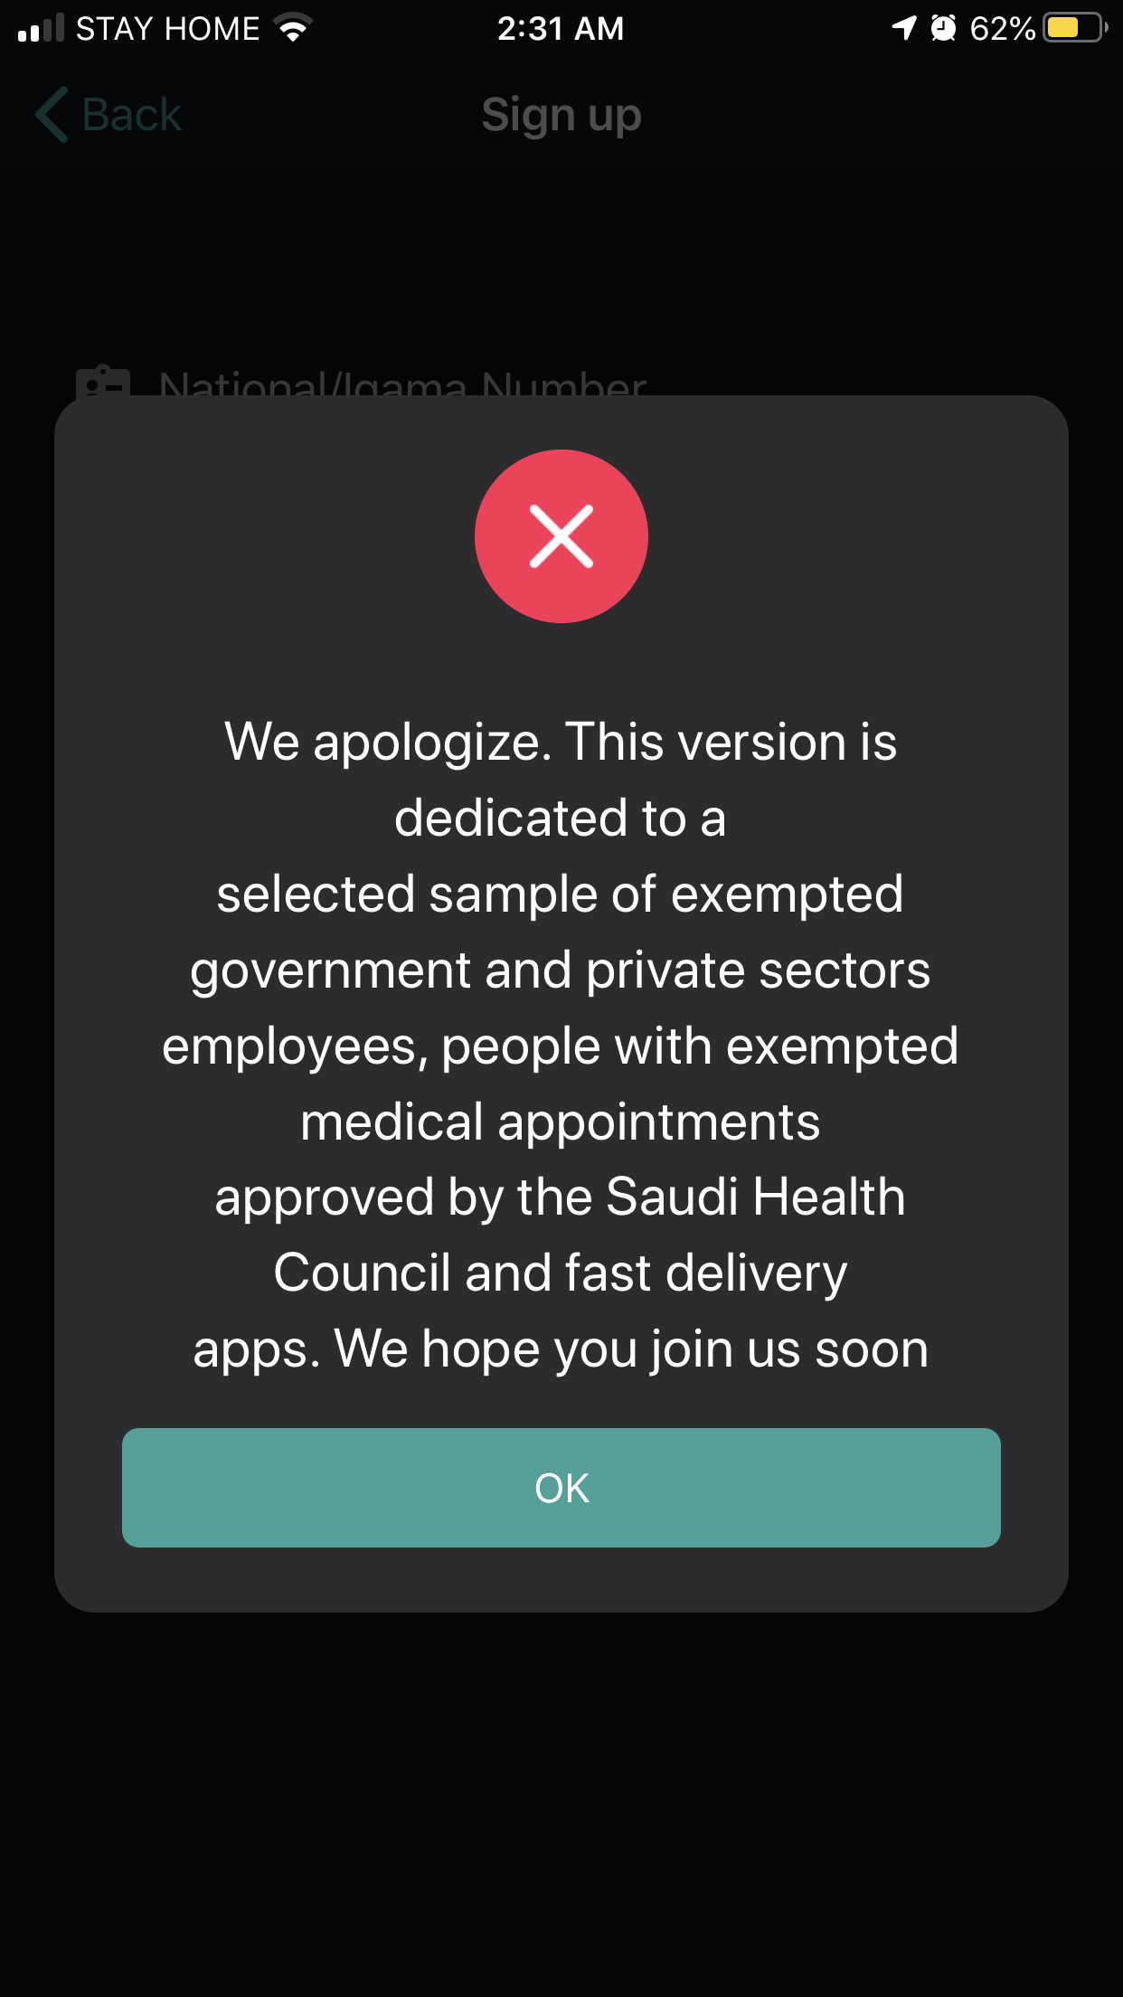The width and height of the screenshot is (1123, 1997).
Task: Click the battery level icon
Action: click(1075, 28)
